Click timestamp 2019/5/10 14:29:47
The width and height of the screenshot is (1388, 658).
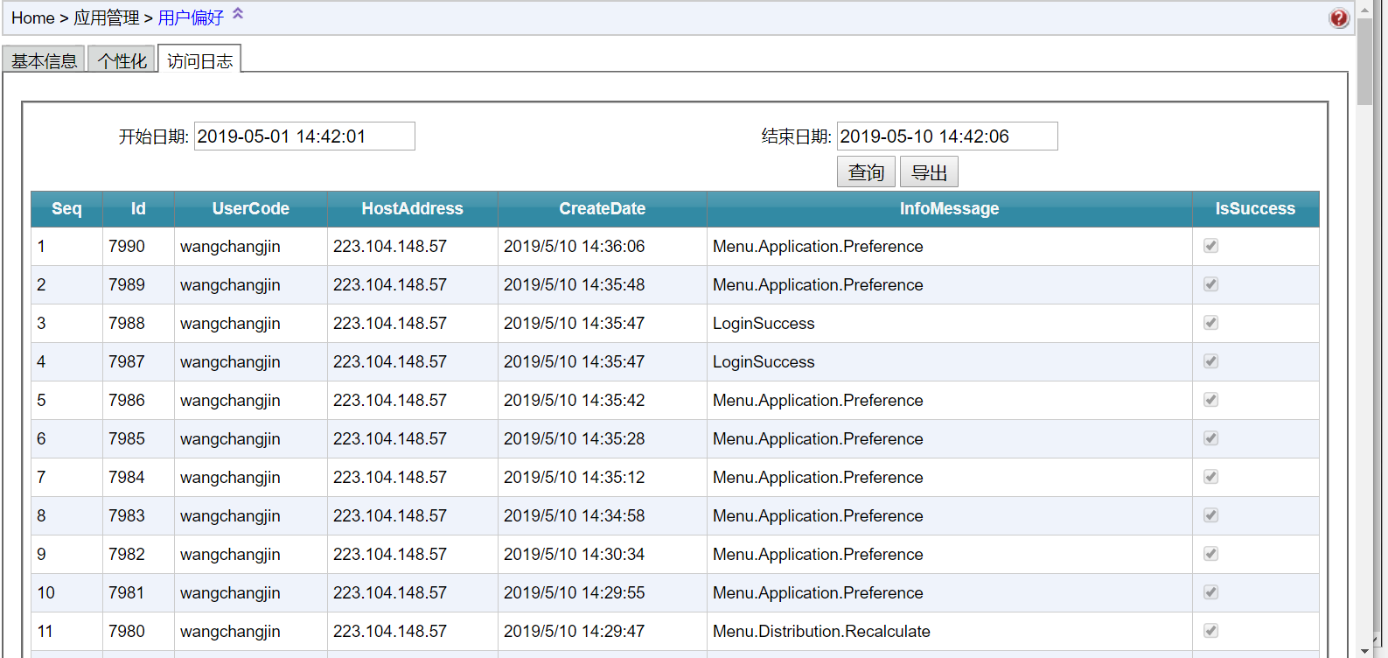click(x=574, y=632)
